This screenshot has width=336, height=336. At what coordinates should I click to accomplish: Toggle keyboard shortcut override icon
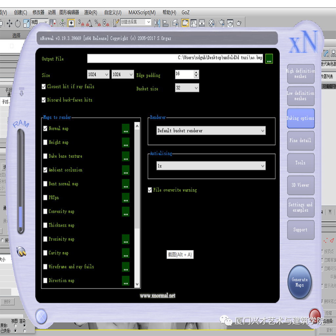[x=71, y=23]
